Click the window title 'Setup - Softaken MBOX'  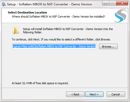(x=50, y=4)
